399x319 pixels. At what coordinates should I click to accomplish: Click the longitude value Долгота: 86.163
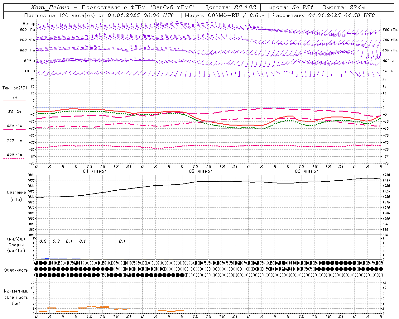click(230, 7)
